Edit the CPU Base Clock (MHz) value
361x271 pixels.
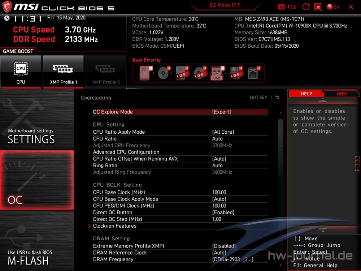(180, 192)
